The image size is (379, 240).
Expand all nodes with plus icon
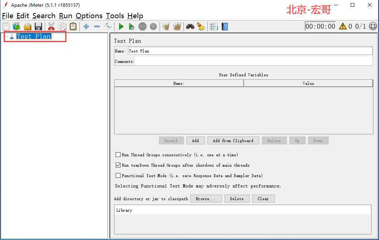tap(86, 26)
